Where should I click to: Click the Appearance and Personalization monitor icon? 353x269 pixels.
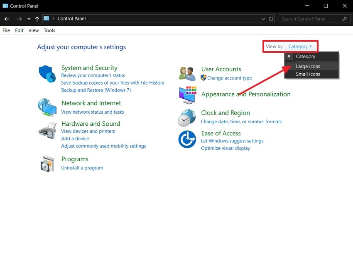[x=188, y=95]
